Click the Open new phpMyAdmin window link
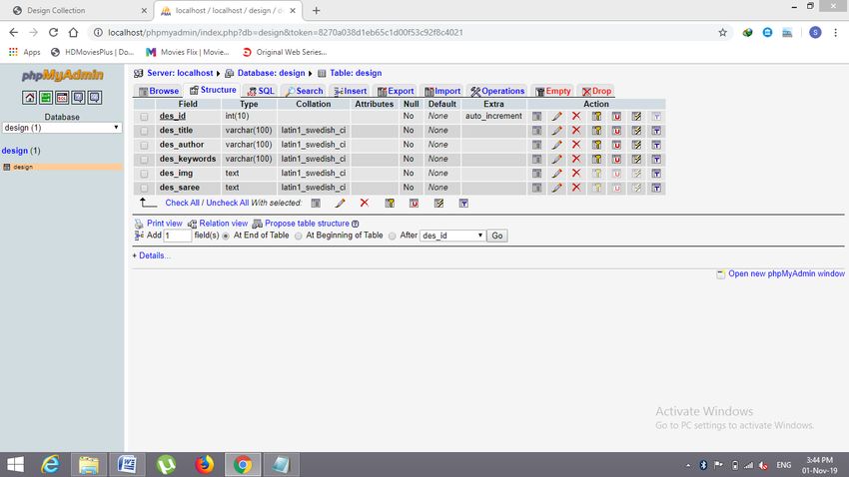The image size is (849, 477). point(785,273)
